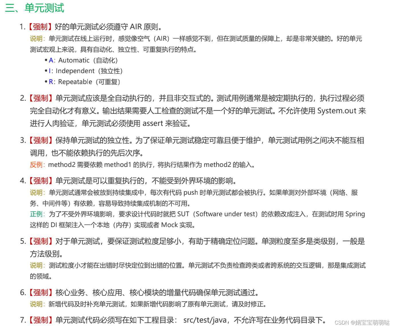This screenshot has height=328, width=394.
Task: Click the letter R for Repeatable
Action: pyautogui.click(x=51, y=82)
